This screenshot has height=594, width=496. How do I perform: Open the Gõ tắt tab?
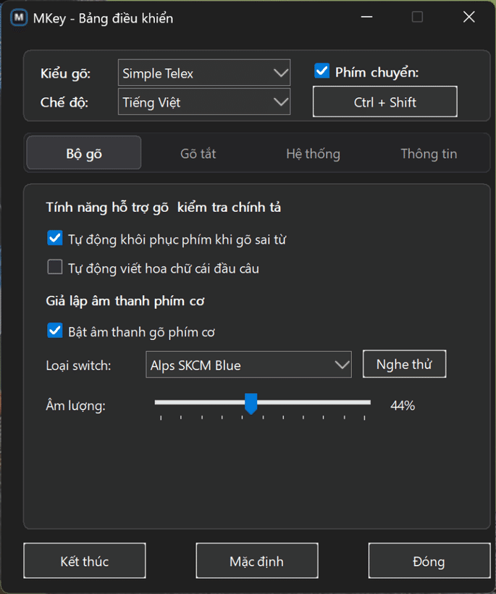(x=198, y=154)
